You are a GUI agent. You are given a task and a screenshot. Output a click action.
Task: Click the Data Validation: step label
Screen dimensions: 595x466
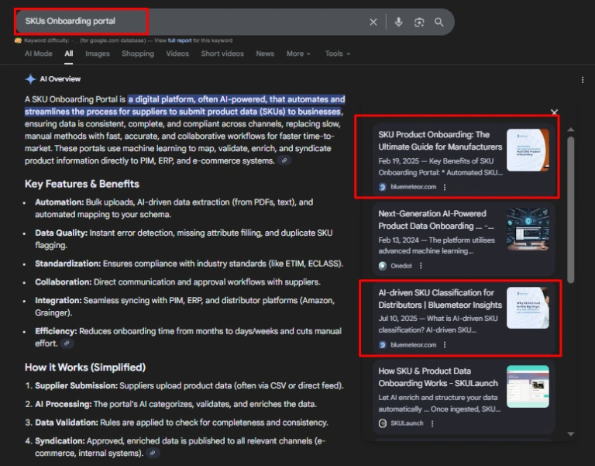pos(67,423)
